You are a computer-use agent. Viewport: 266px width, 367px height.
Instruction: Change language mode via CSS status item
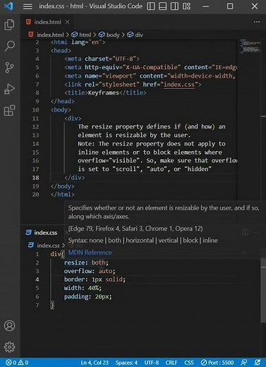click(x=189, y=363)
